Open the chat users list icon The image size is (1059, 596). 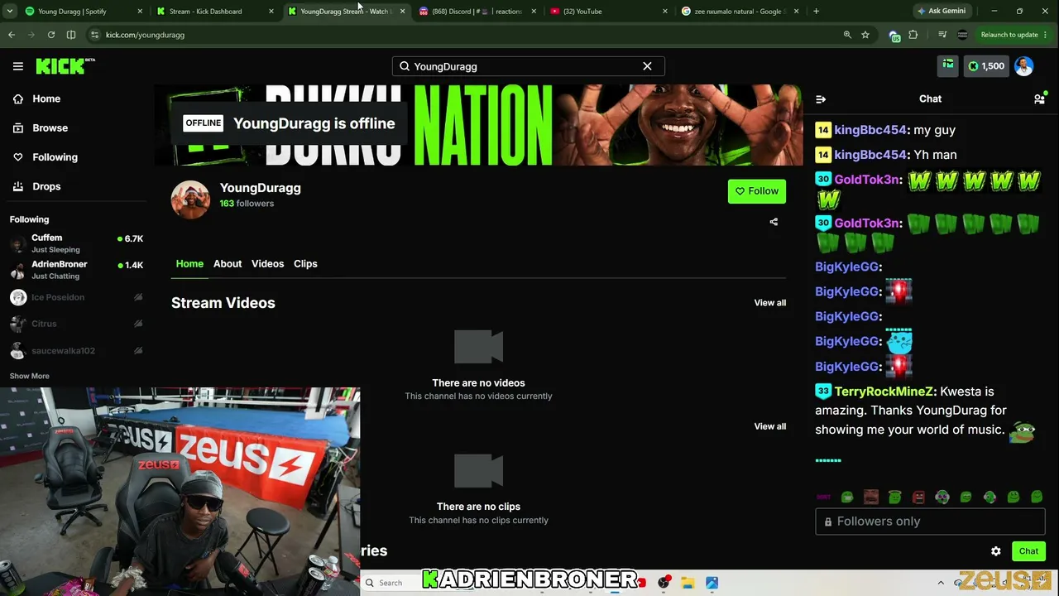coord(1039,99)
